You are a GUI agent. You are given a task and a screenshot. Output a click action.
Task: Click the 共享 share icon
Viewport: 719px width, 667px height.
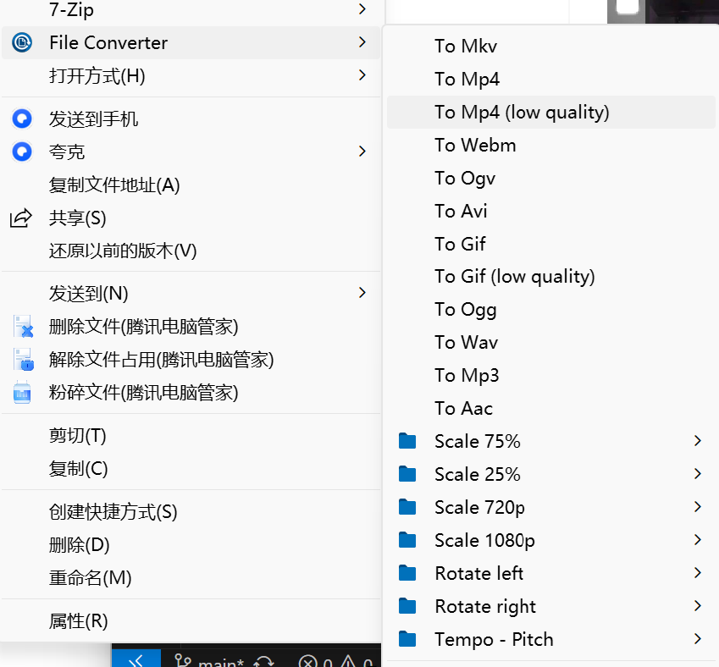[x=22, y=218]
